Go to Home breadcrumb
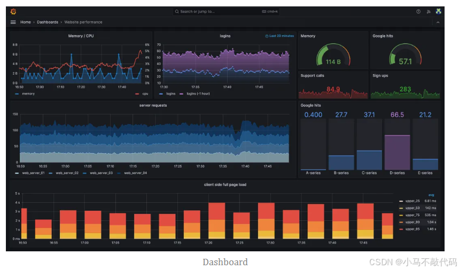This screenshot has width=459, height=270. (x=26, y=22)
